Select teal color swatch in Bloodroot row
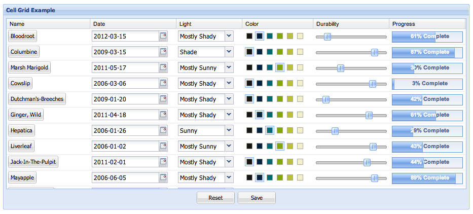The height and width of the screenshot is (214, 473). coord(270,36)
